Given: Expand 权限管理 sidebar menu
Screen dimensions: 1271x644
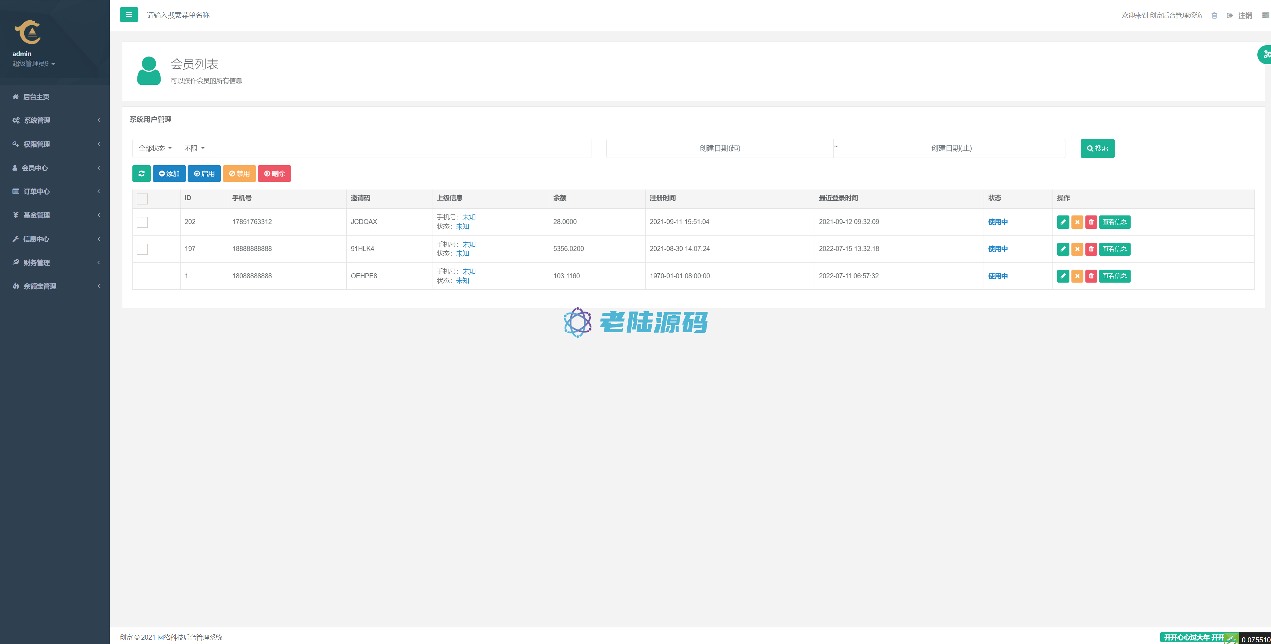Looking at the screenshot, I should 55,144.
